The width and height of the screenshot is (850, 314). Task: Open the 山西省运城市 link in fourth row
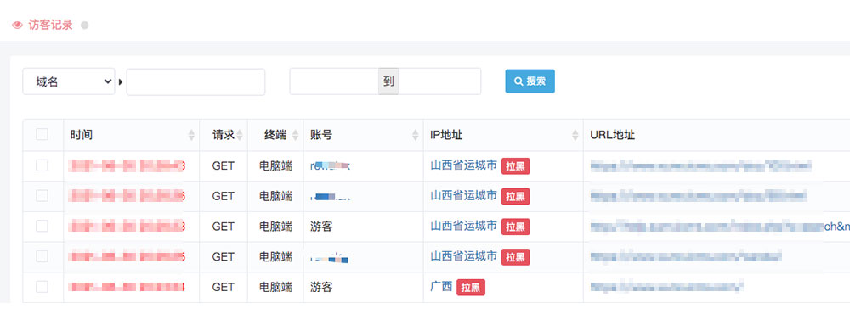pyautogui.click(x=463, y=256)
